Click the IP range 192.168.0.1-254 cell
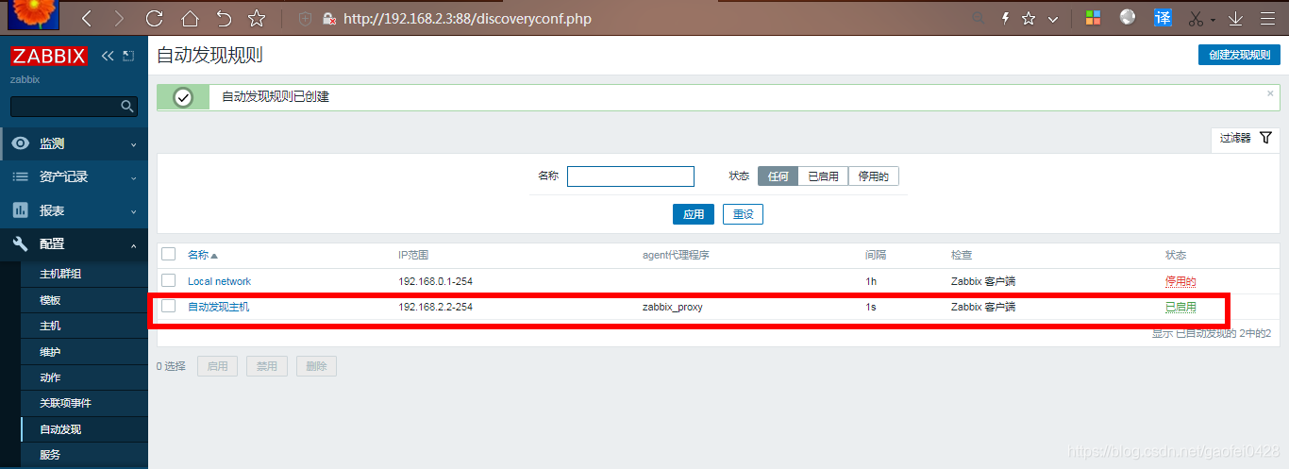 point(436,281)
